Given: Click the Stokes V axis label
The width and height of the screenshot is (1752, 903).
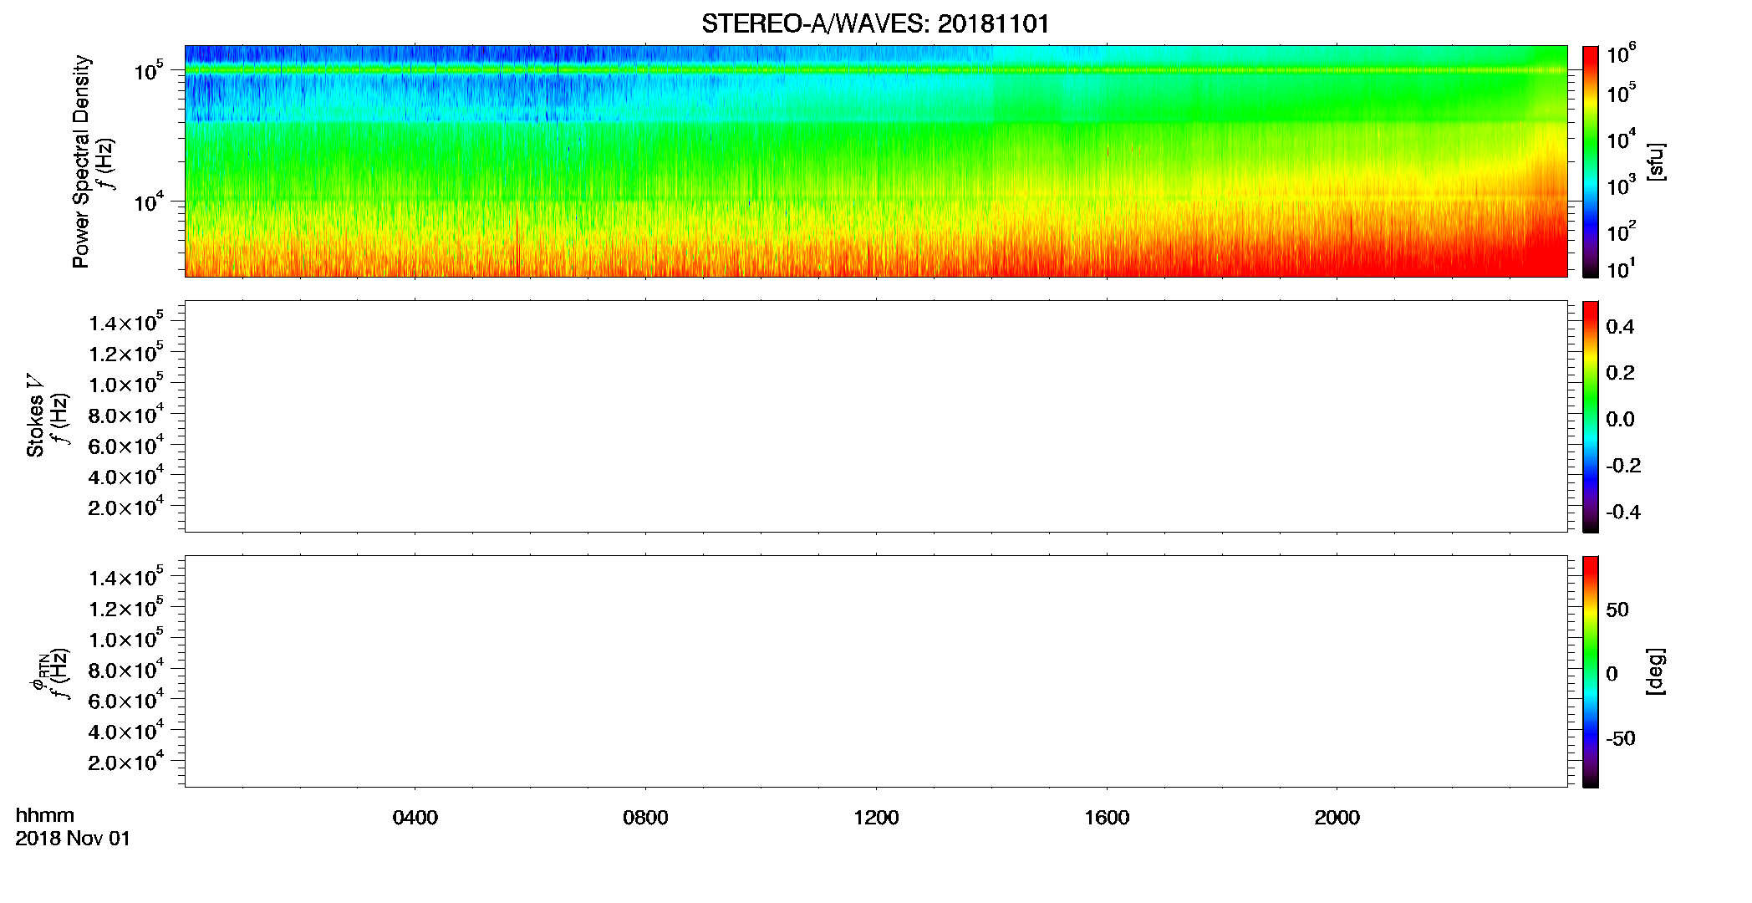Looking at the screenshot, I should (x=36, y=416).
